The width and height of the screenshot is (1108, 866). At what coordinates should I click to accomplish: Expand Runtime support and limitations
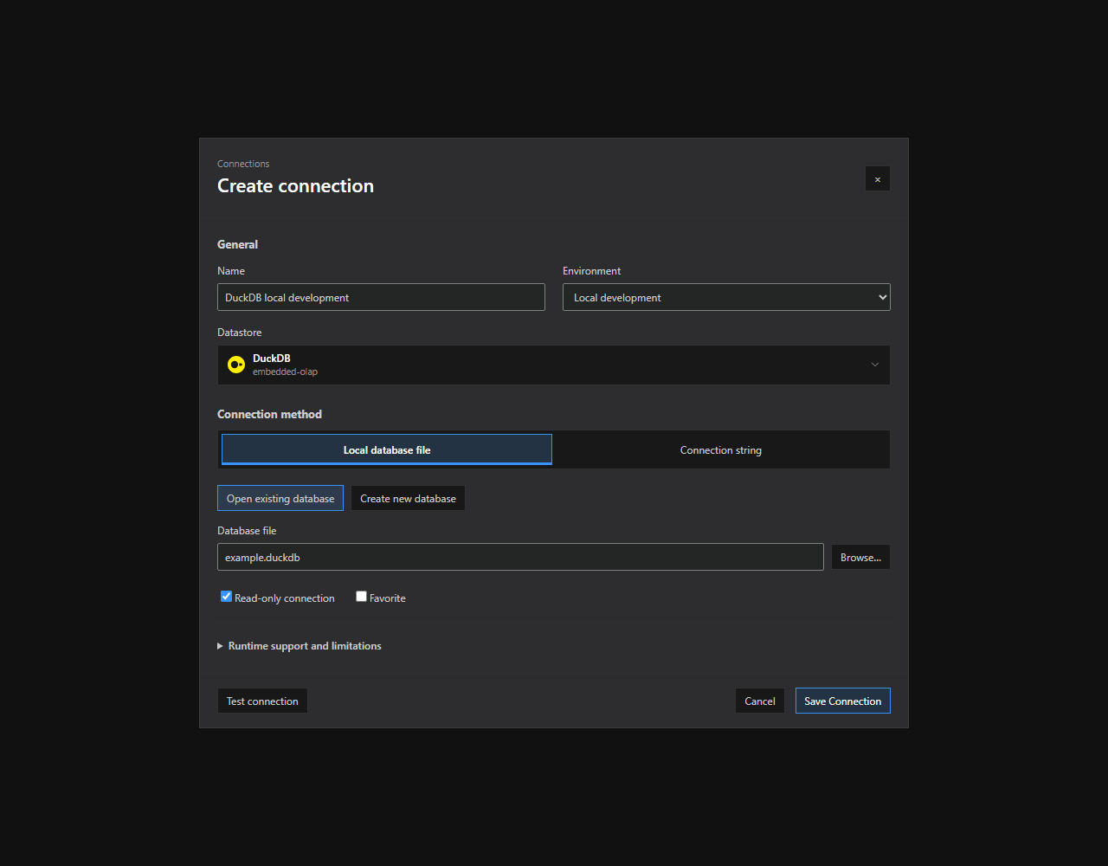click(x=300, y=646)
